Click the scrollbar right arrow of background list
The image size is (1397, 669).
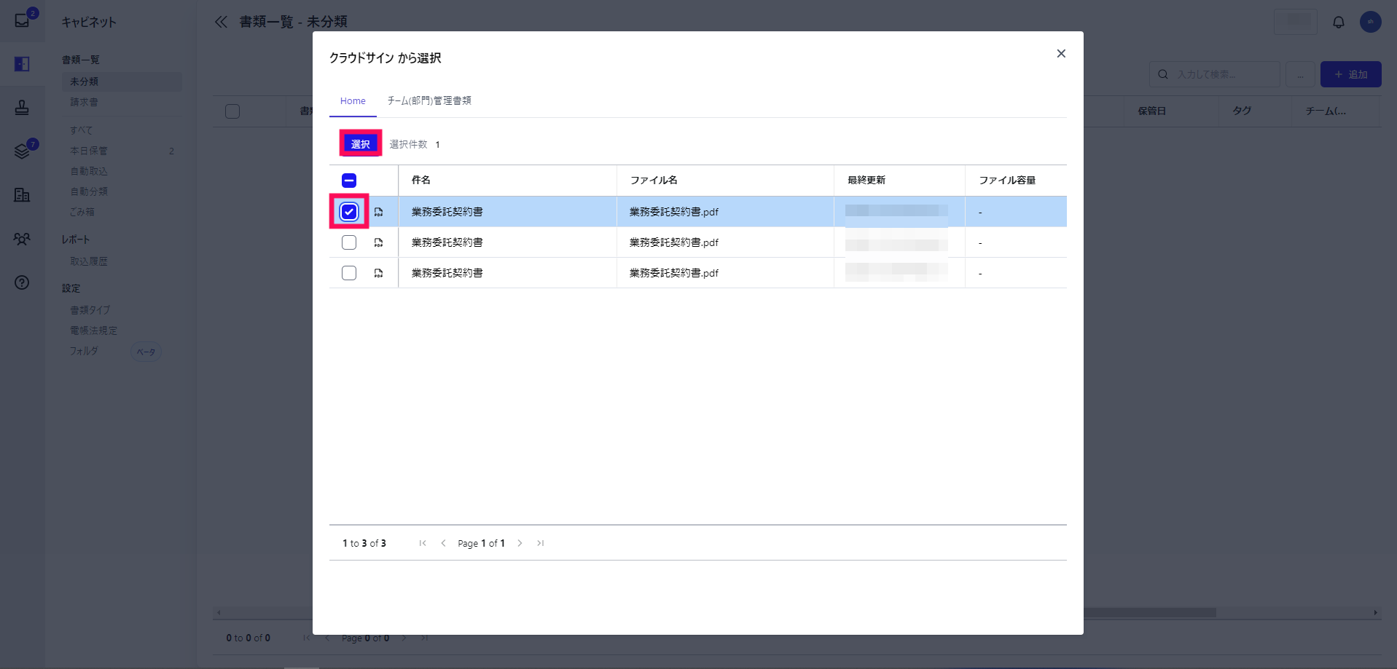pyautogui.click(x=1375, y=613)
